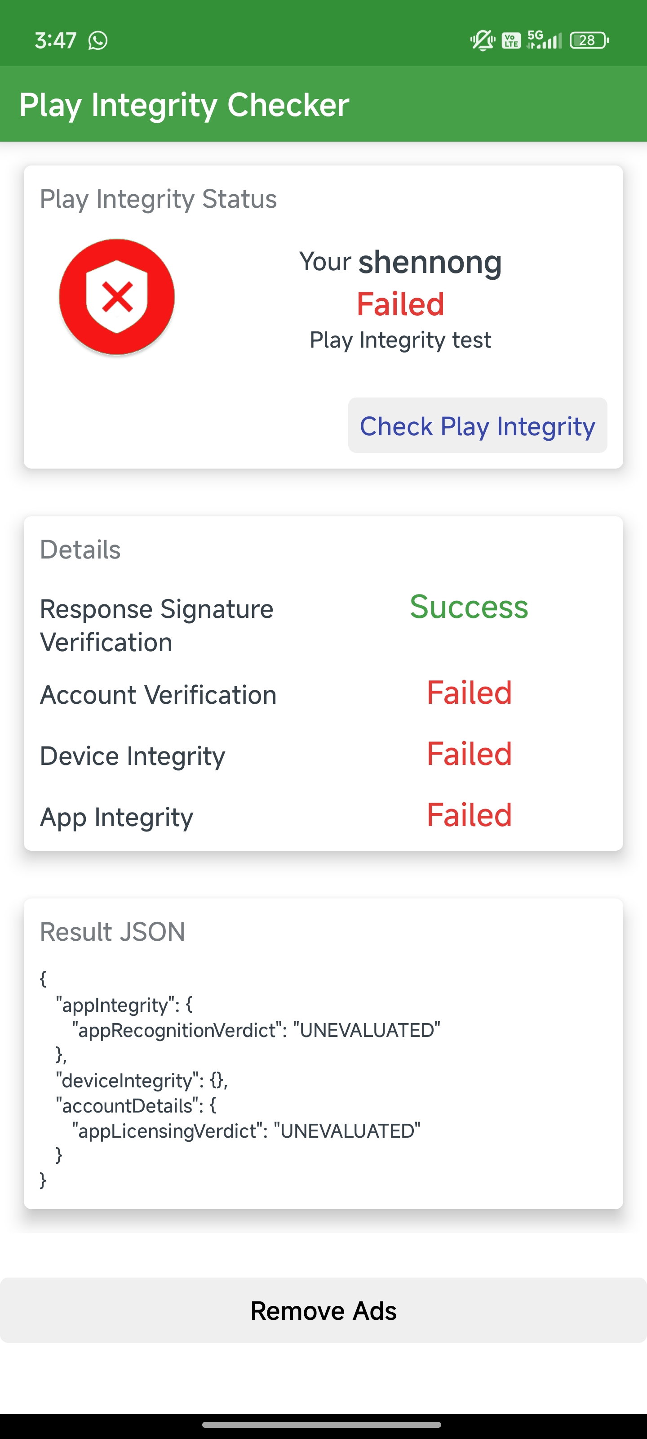This screenshot has height=1439, width=647.
Task: Tap the shennong device name text
Action: (x=430, y=262)
